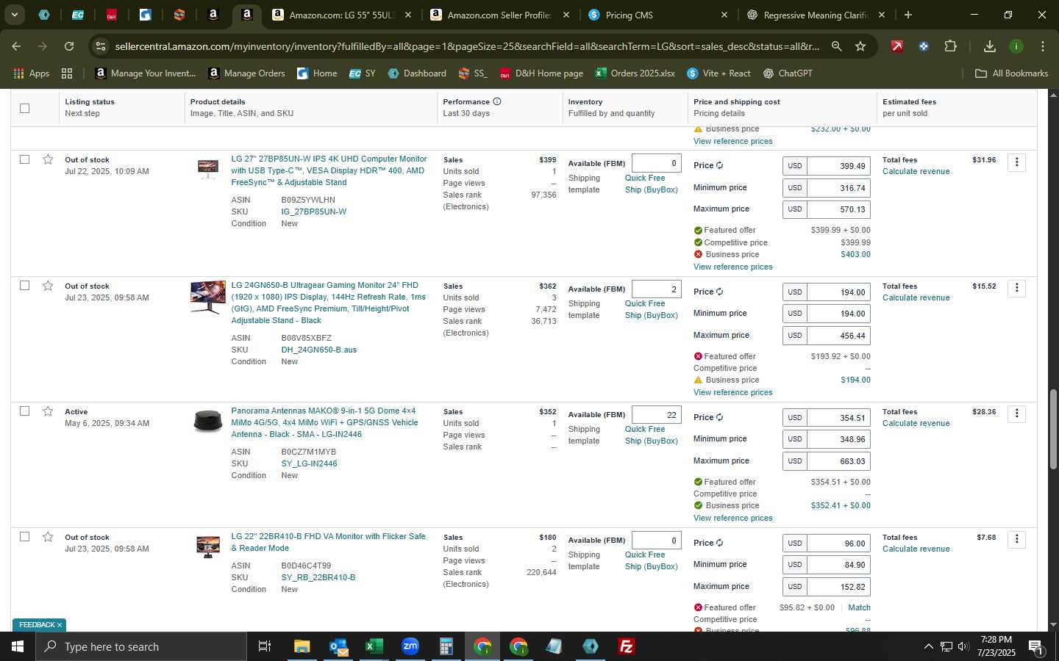This screenshot has height=661, width=1059.
Task: Click the refresh icon beside Price at 194.00
Action: click(719, 292)
